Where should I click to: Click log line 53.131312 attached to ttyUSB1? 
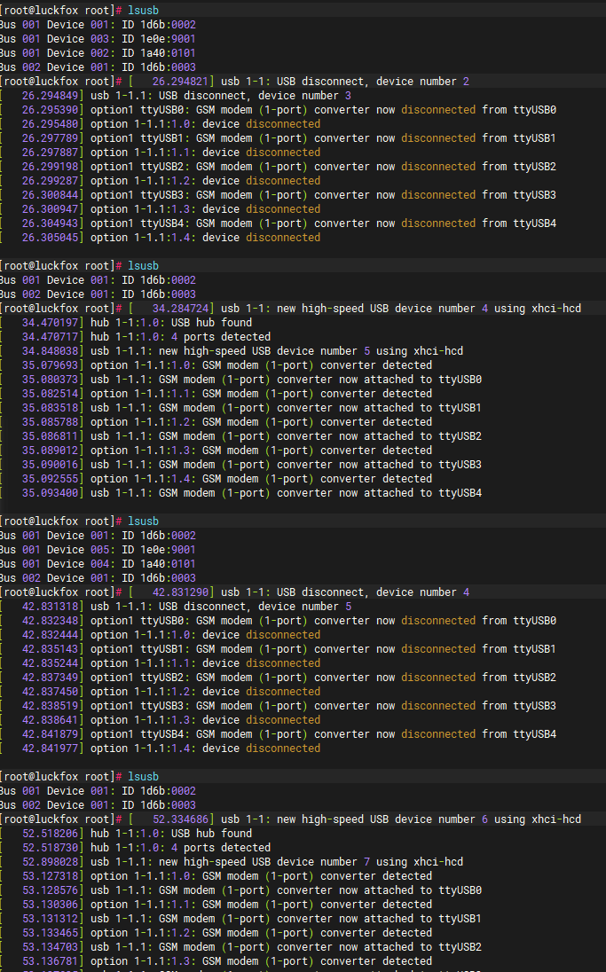pos(241,920)
